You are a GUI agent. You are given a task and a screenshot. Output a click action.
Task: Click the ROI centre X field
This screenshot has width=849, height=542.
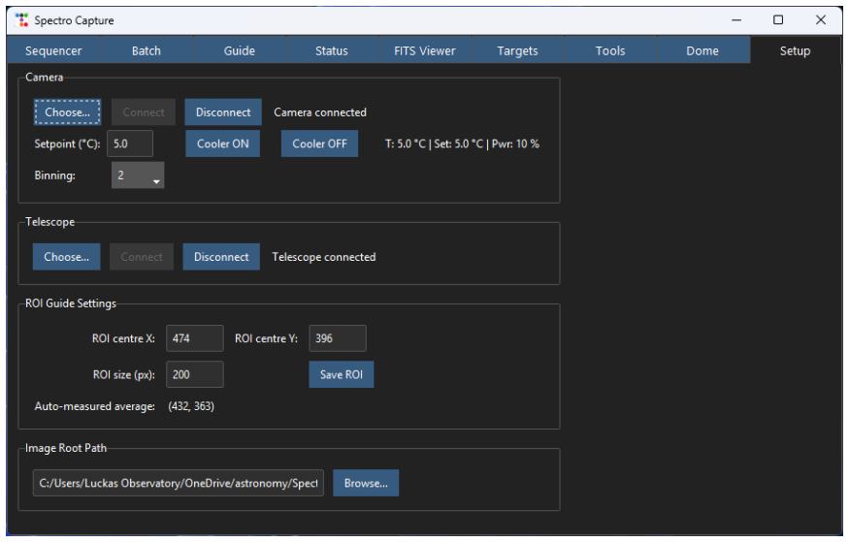pyautogui.click(x=195, y=338)
